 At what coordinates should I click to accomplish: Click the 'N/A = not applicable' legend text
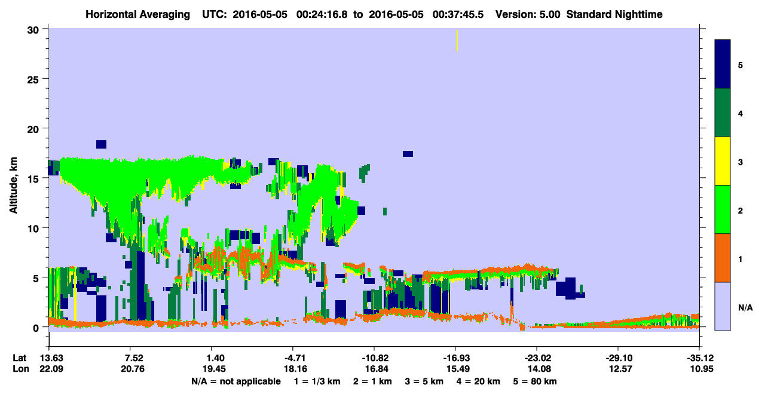click(x=236, y=381)
